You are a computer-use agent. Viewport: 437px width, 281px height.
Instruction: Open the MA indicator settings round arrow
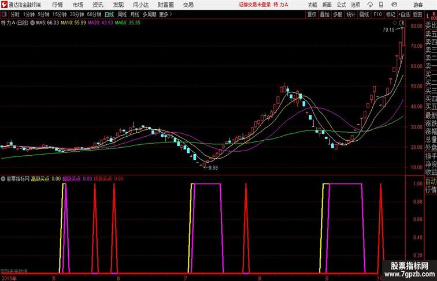click(x=32, y=23)
